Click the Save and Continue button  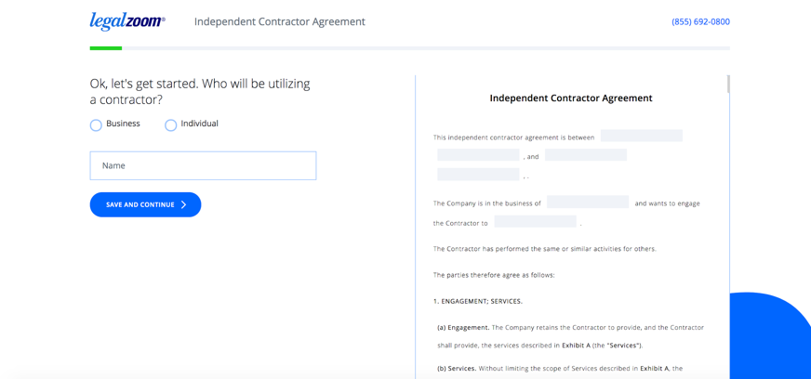pyautogui.click(x=145, y=204)
